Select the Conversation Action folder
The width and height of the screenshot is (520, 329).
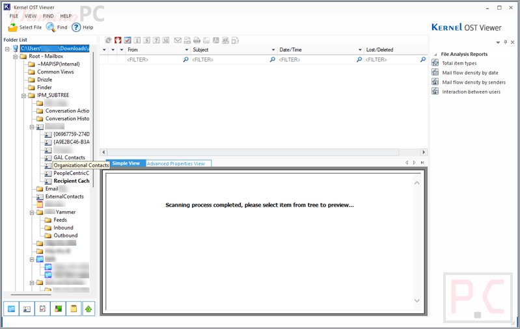[x=67, y=111]
